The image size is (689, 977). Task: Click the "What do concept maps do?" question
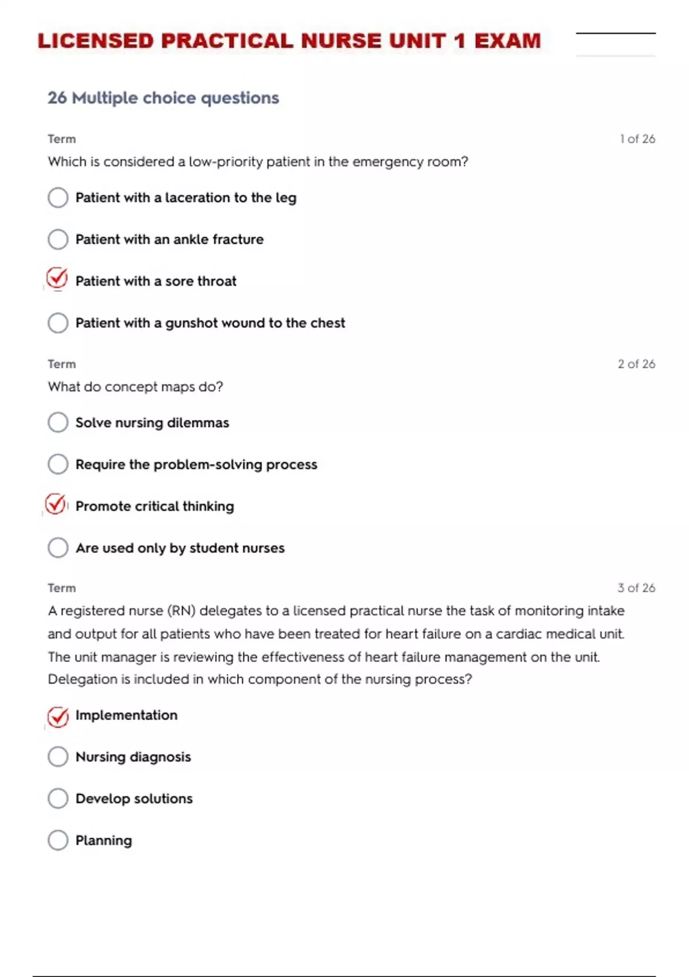click(136, 387)
